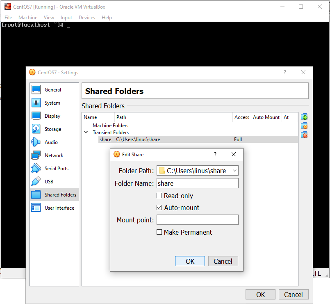330x304 pixels.
Task: Click the help question mark in Edit Share dialog
Action: 215,154
